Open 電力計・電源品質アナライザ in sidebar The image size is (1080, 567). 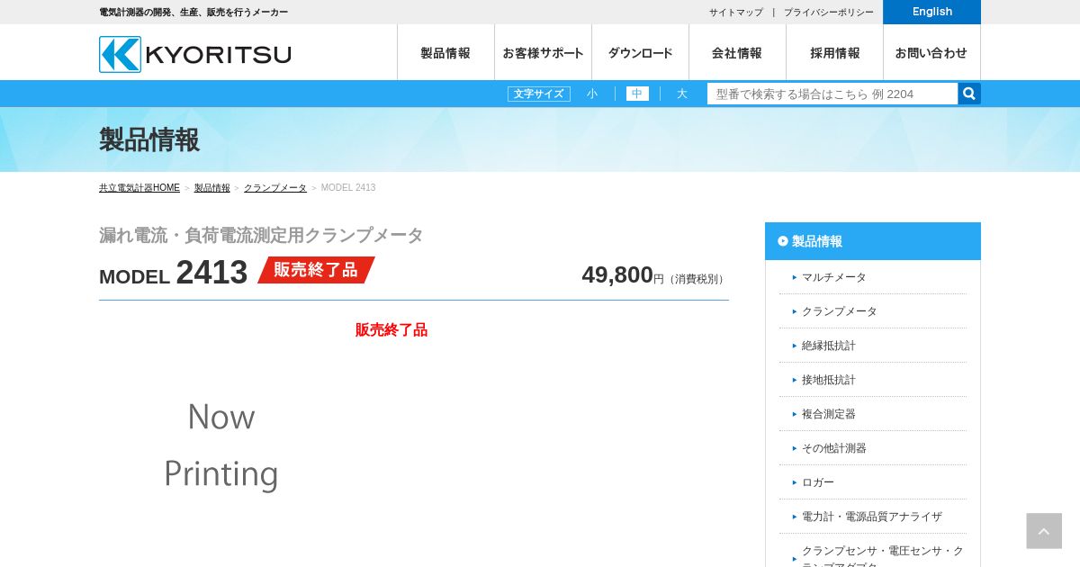[x=872, y=517]
